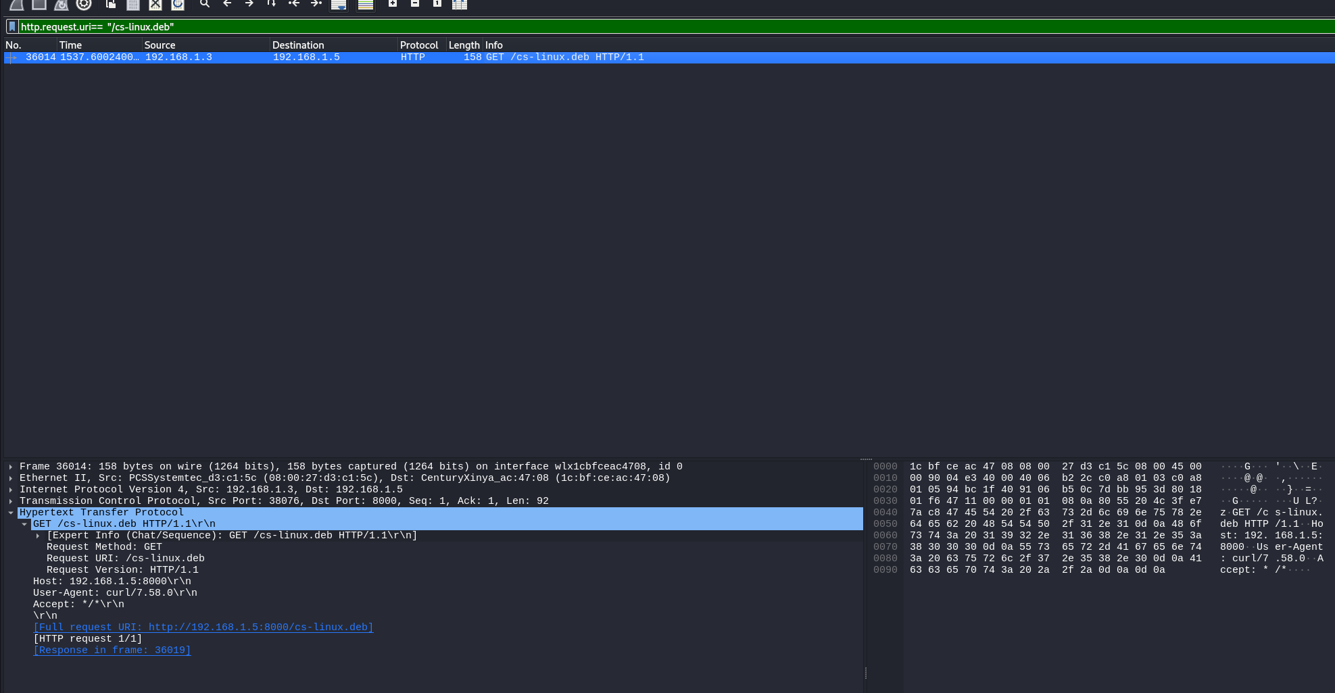
Task: Sort by the Source column header
Action: point(205,45)
